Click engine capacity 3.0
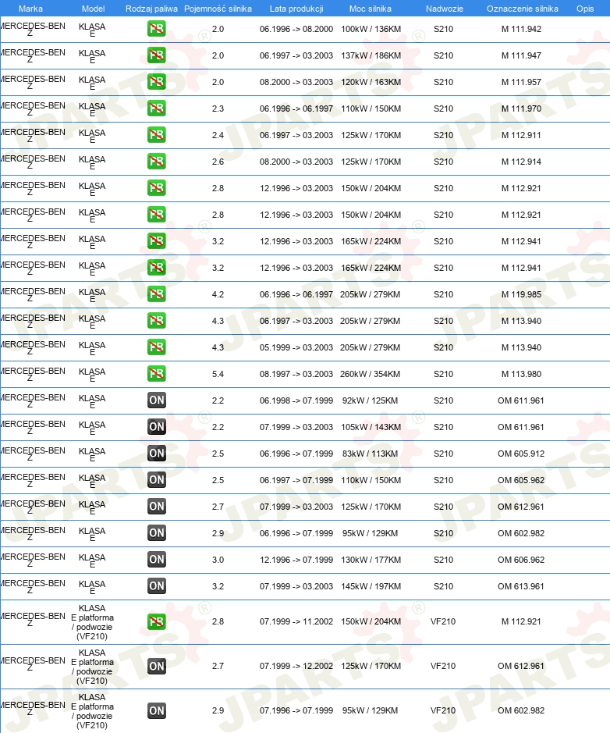This screenshot has height=733, width=610. (x=218, y=560)
